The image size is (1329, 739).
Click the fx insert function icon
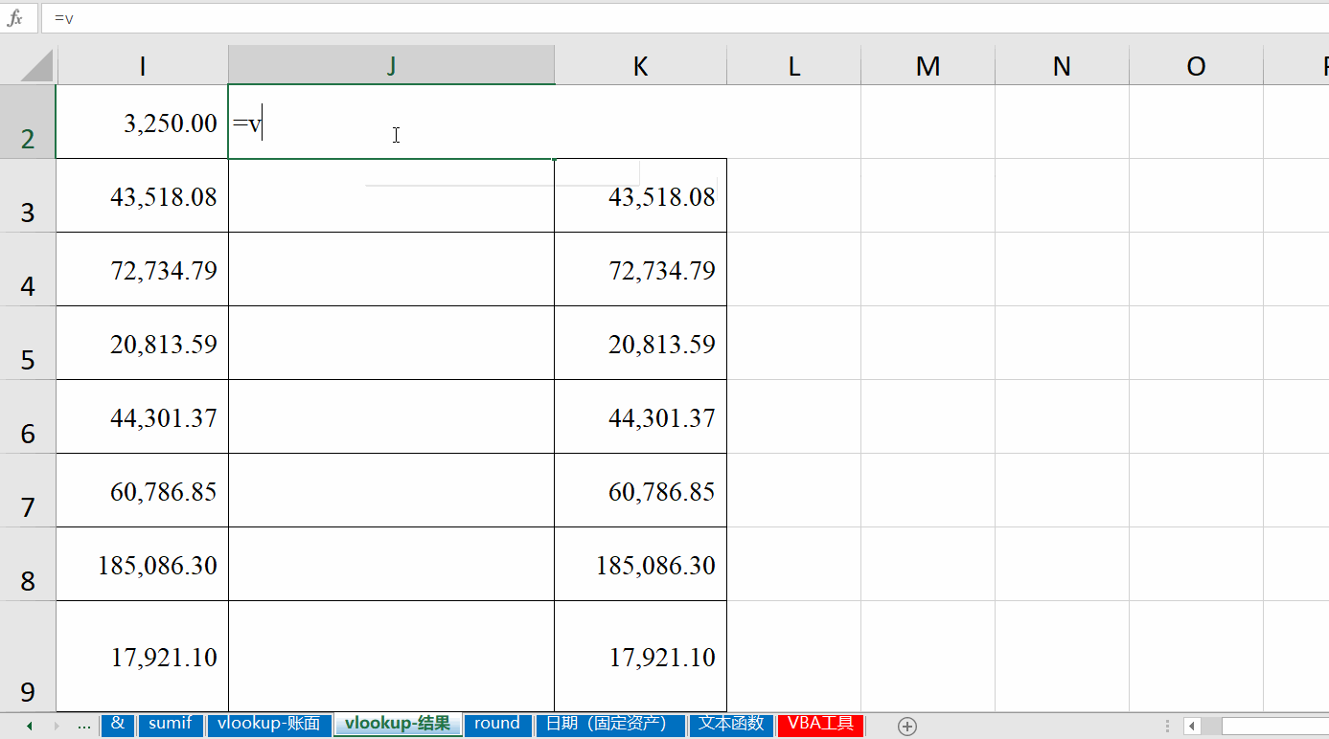coord(15,18)
